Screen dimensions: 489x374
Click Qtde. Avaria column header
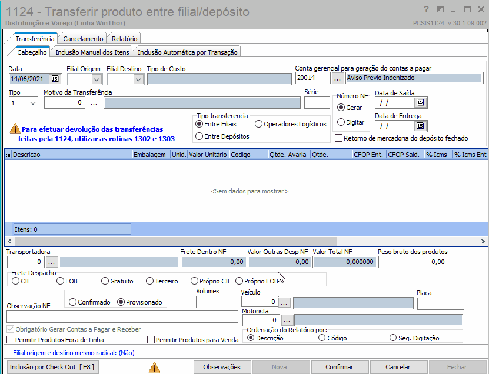point(288,155)
